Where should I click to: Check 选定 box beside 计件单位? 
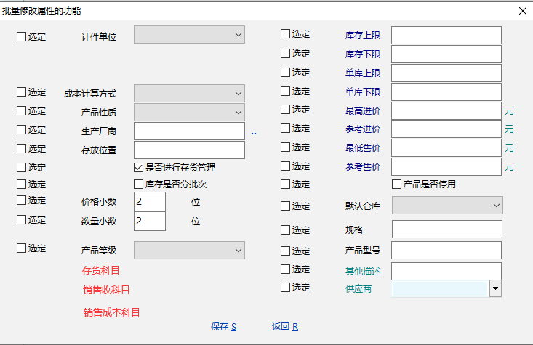pos(22,37)
